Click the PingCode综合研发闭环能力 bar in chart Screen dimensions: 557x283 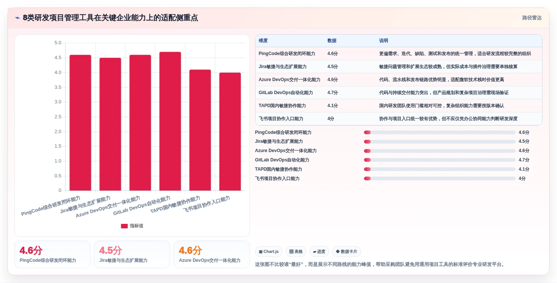click(x=80, y=123)
